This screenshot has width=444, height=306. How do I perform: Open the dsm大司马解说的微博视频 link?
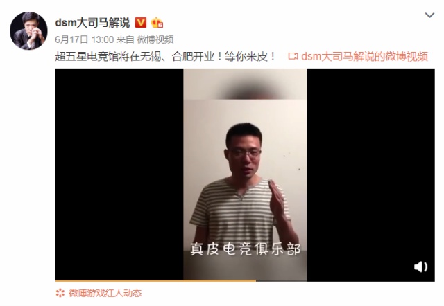364,57
